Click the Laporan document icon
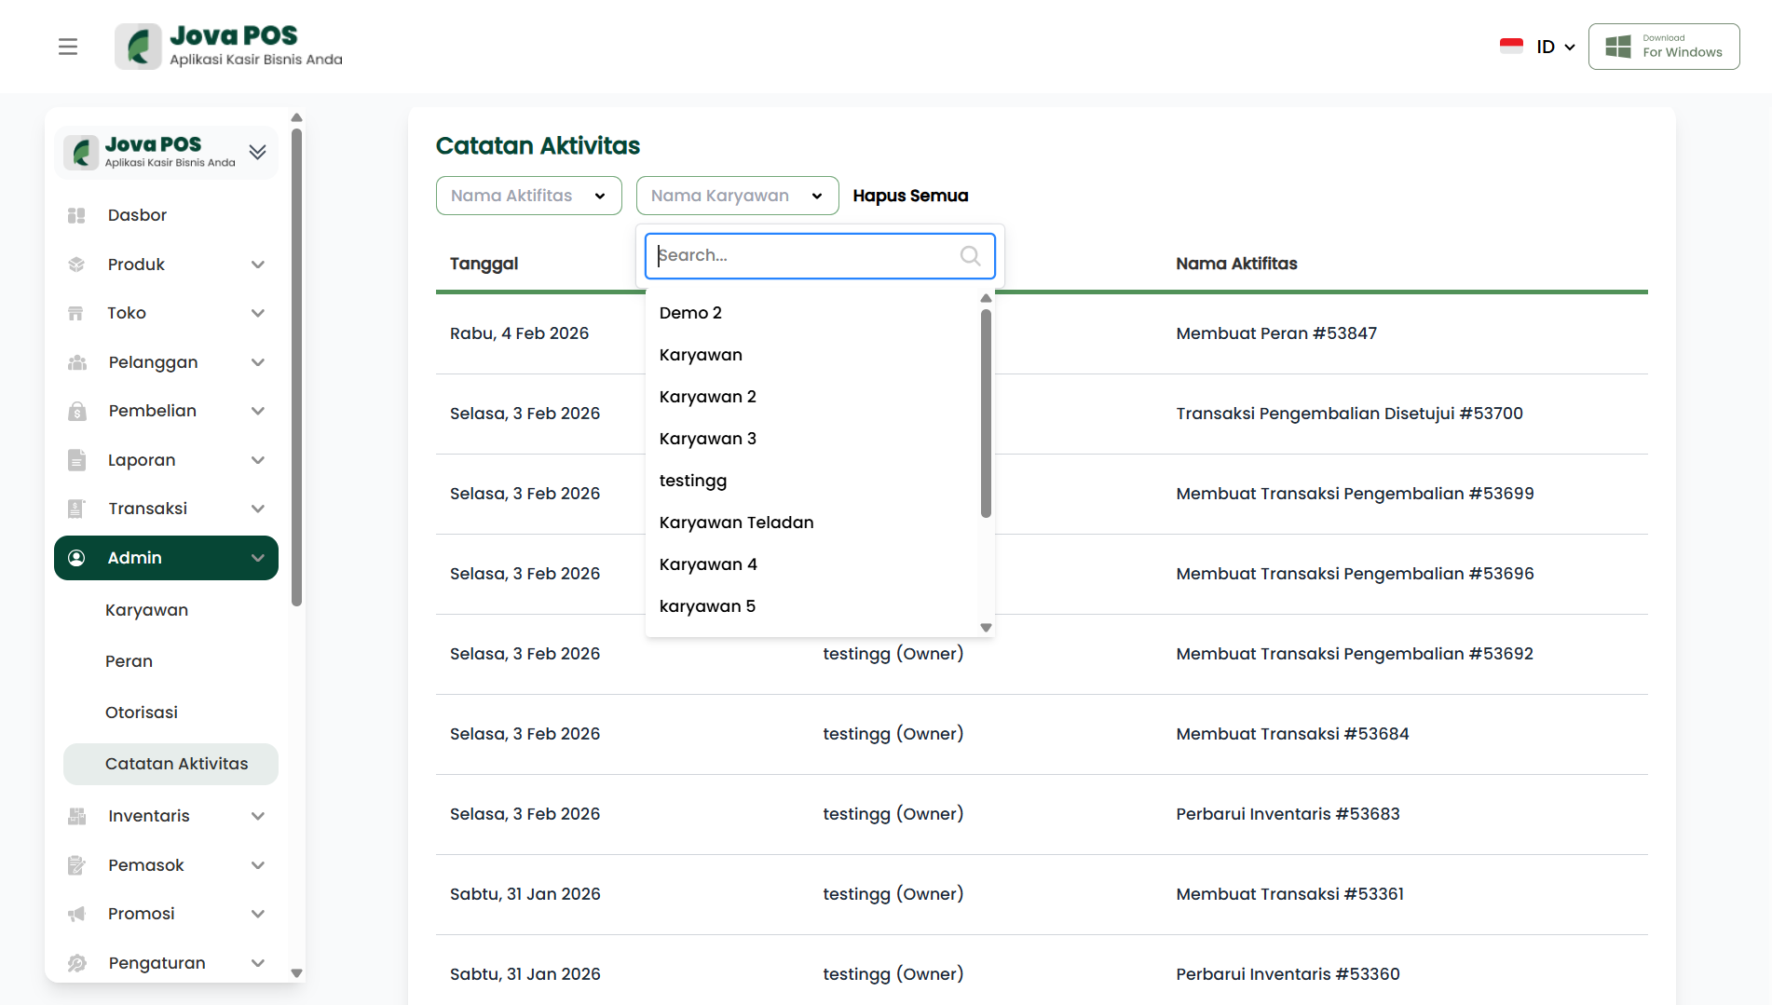Screen dimensions: 1772x1005 (76, 460)
